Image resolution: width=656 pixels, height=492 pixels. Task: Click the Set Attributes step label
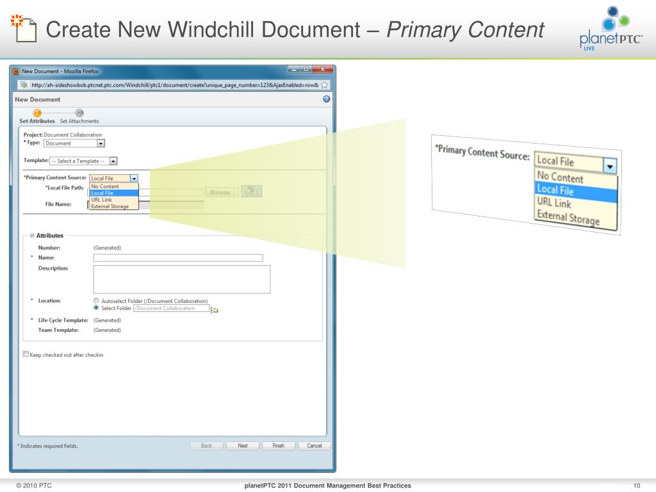point(37,121)
